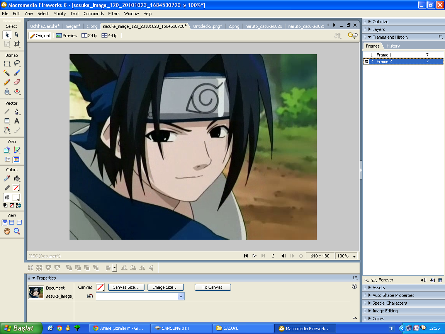The height and width of the screenshot is (334, 445).
Task: Collapse the Frames and History panel
Action: pos(370,37)
